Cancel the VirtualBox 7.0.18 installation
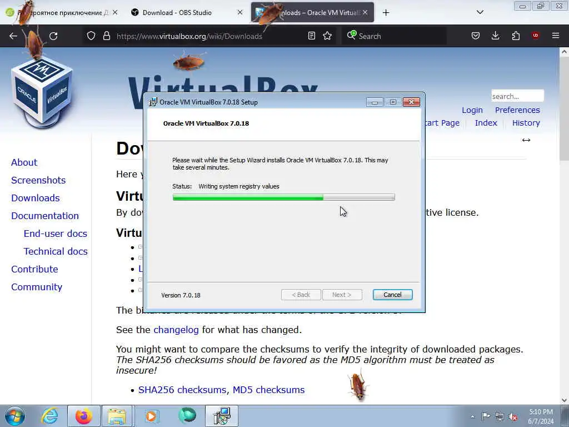This screenshot has height=427, width=569. pos(393,295)
